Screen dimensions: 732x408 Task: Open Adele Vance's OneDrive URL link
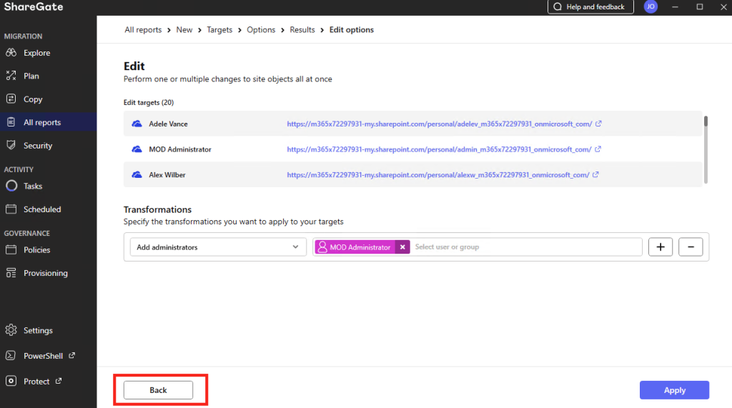[440, 124]
